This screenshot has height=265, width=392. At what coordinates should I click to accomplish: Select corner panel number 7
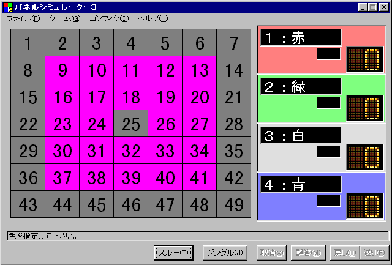click(234, 42)
